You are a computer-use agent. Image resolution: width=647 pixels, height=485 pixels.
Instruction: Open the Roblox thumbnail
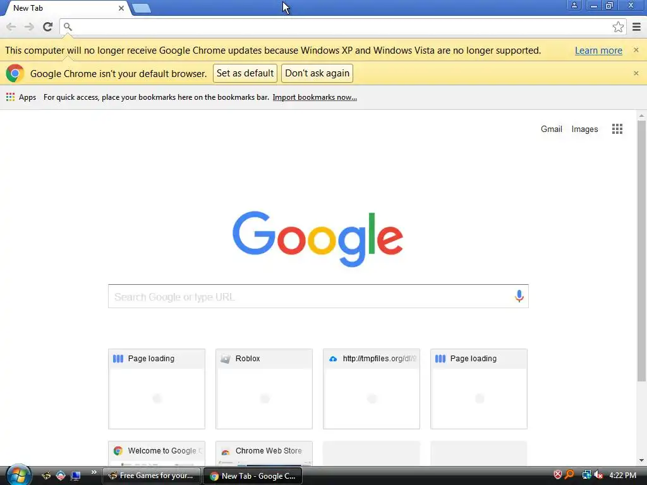pos(263,389)
